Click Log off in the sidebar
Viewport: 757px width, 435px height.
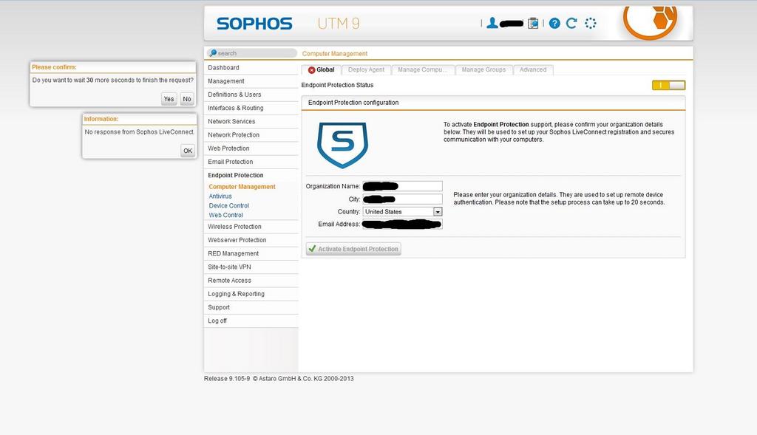251,322
